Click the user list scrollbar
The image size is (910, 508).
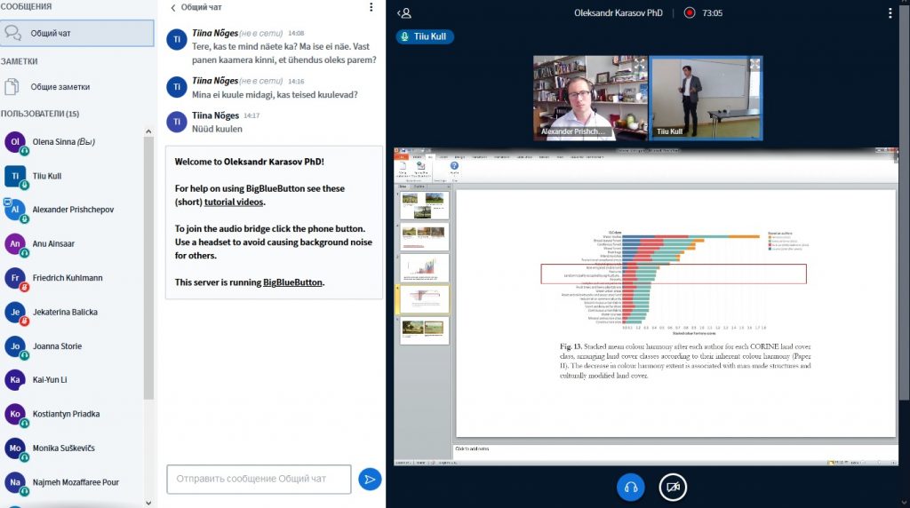click(149, 266)
